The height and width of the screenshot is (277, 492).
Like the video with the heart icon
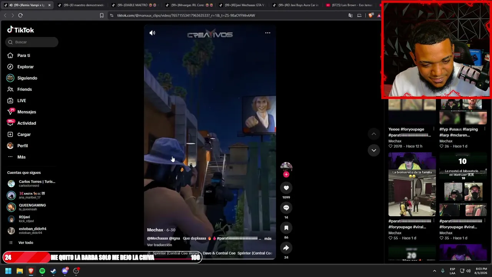286,188
